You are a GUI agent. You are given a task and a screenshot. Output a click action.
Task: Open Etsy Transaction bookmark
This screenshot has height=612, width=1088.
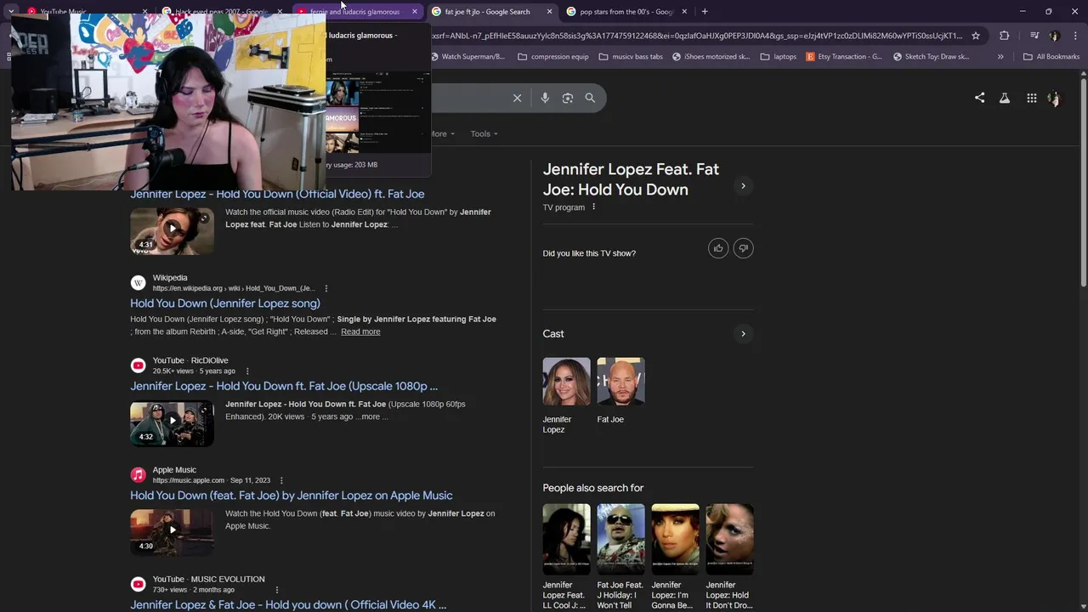[x=846, y=57]
